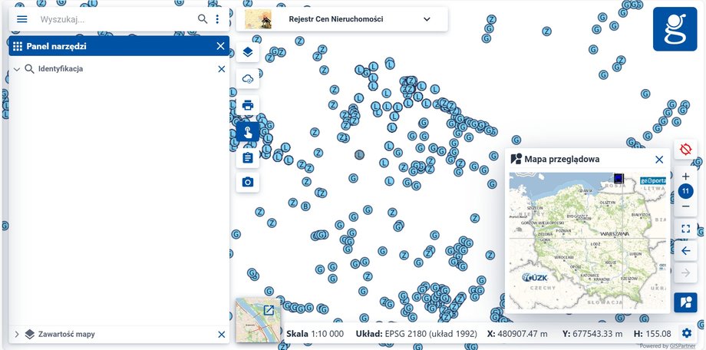The image size is (706, 350).
Task: Close the Identyfikacja tool
Action: pos(221,69)
